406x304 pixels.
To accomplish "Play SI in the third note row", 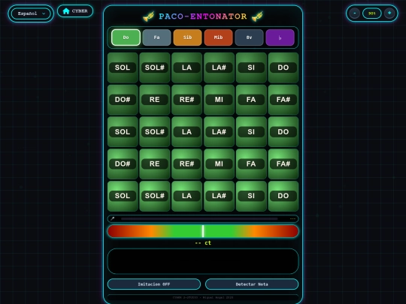I will click(x=251, y=132).
